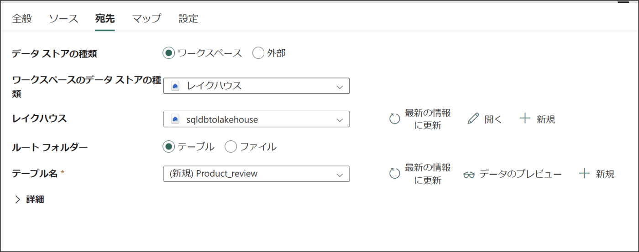Click refresh icon beside the lakehouse field

point(394,119)
